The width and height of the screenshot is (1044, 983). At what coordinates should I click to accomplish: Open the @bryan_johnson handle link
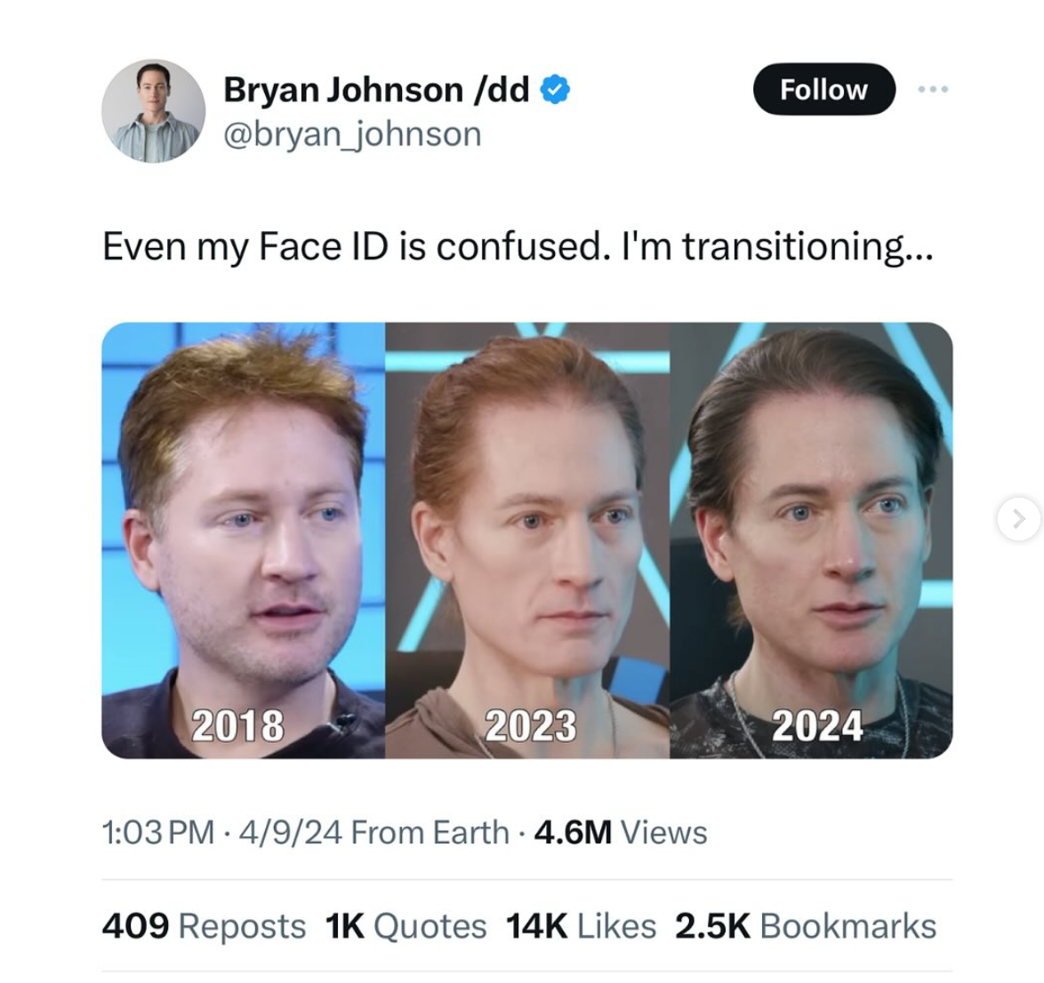[352, 134]
